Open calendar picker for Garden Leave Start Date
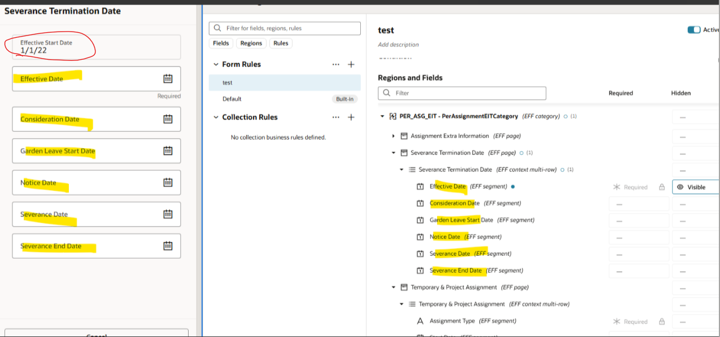720x337 pixels. 168,150
